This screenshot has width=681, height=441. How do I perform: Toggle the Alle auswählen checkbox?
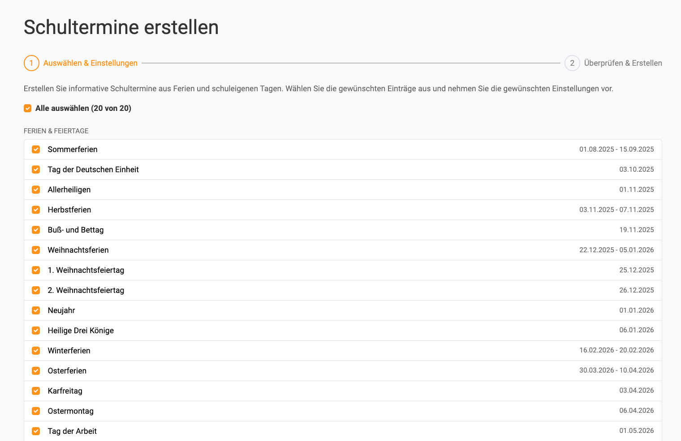28,108
